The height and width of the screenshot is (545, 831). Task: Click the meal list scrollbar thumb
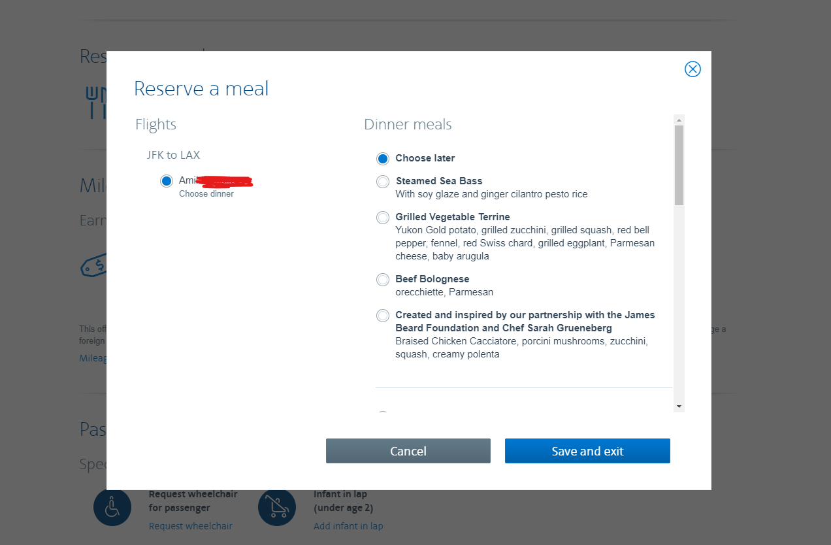679,165
